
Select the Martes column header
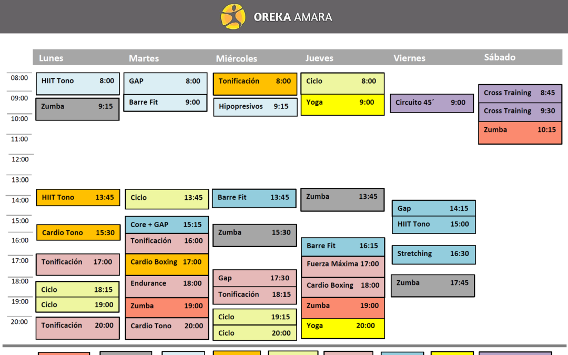[x=144, y=58]
